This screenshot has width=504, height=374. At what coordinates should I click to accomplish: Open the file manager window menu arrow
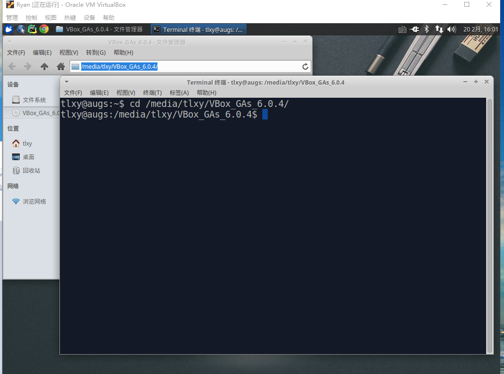(10, 42)
